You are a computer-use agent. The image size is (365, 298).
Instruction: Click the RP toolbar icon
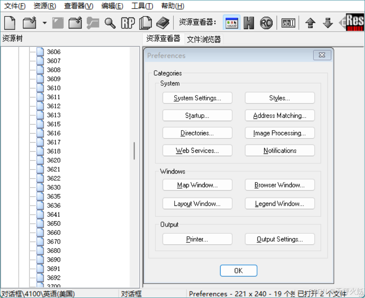tap(128, 23)
